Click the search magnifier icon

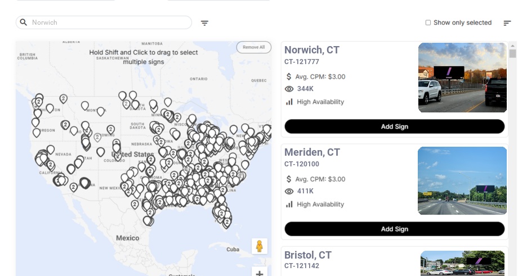(24, 22)
